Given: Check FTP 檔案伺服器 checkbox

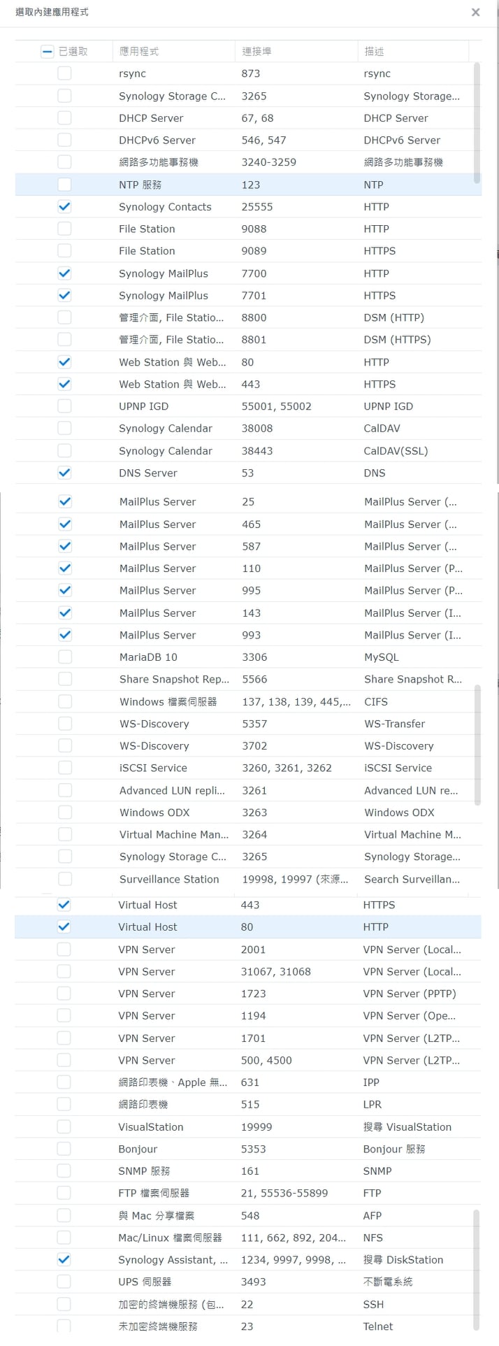Looking at the screenshot, I should tap(64, 1193).
